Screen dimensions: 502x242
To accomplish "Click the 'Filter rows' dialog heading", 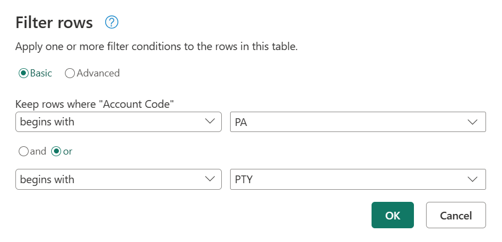I will coord(54,23).
